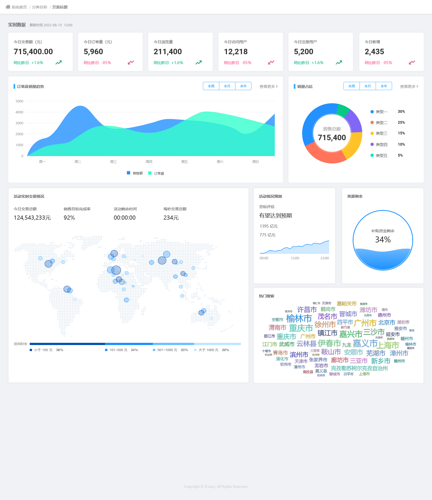Click 镇江市 in the word cloud
Screen dimensions: 432x500
point(327,333)
